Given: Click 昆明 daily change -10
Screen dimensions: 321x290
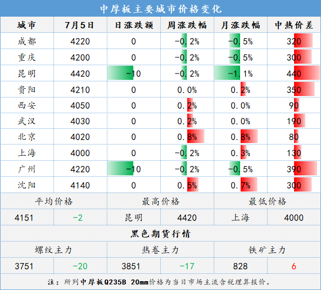Looking at the screenshot, I should tap(133, 74).
